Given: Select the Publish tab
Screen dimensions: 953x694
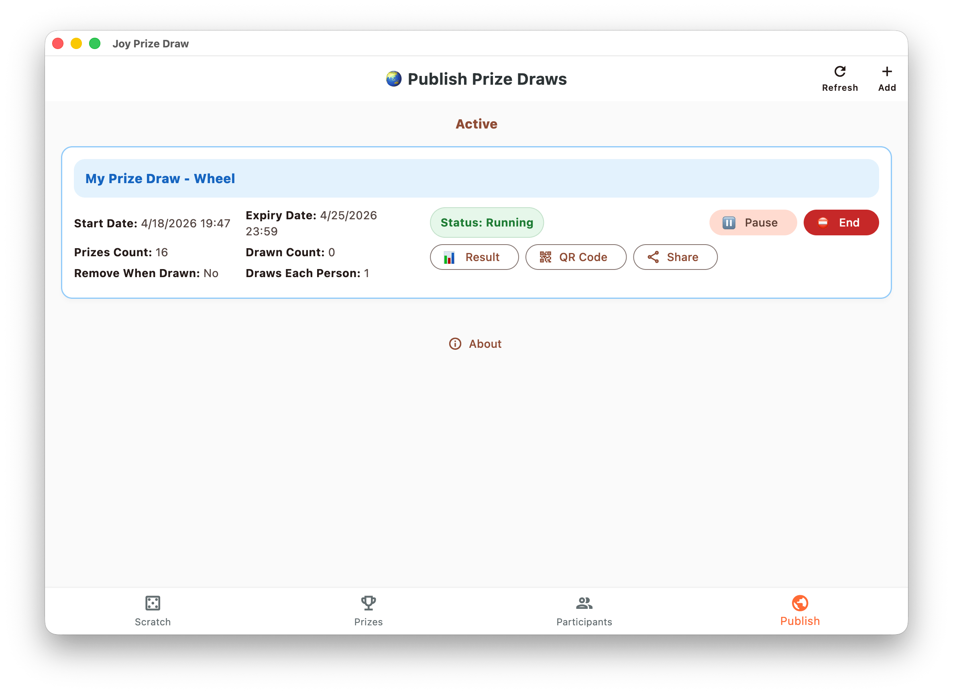Looking at the screenshot, I should [800, 611].
